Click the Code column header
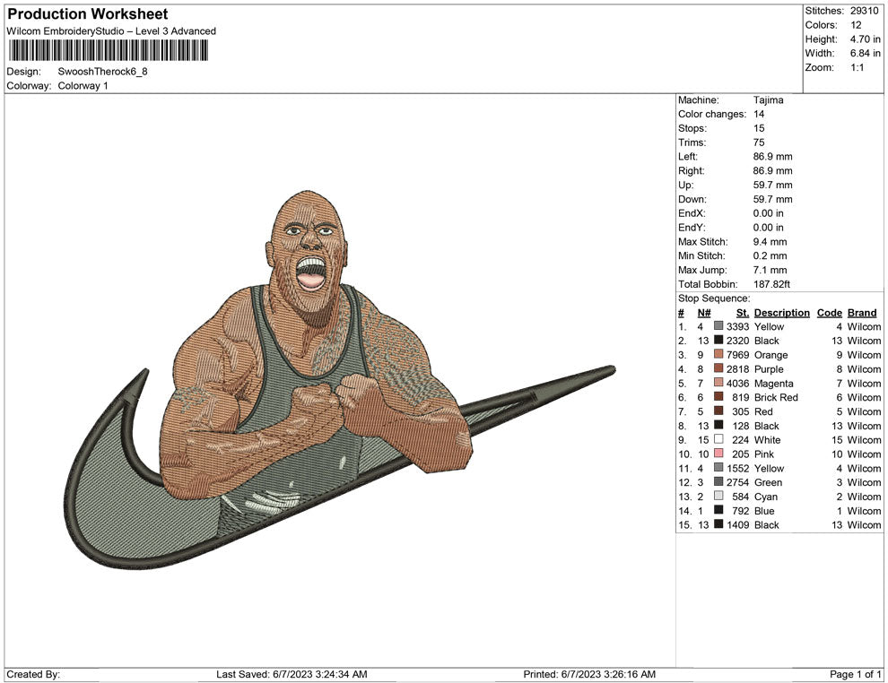Screen dimensions: 888x683 click(829, 313)
